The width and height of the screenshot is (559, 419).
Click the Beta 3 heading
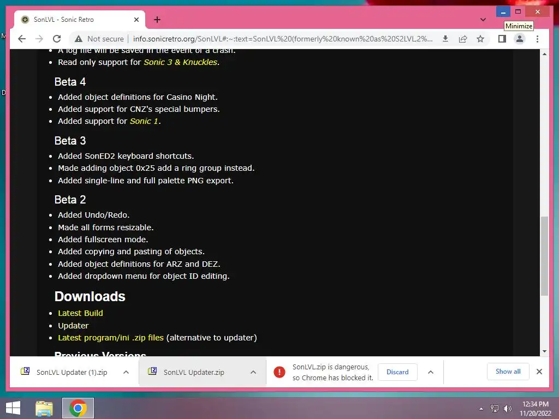(x=70, y=141)
